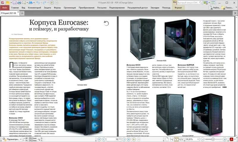Open the Расширенный доступ tab
Image resolution: width=238 pixels, height=142 pixels.
tap(137, 8)
